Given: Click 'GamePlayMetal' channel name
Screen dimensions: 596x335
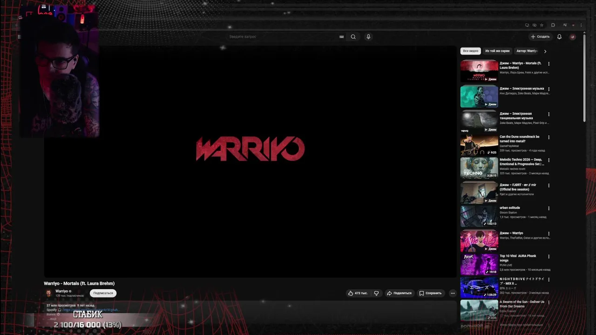Looking at the screenshot, I should 509,146.
